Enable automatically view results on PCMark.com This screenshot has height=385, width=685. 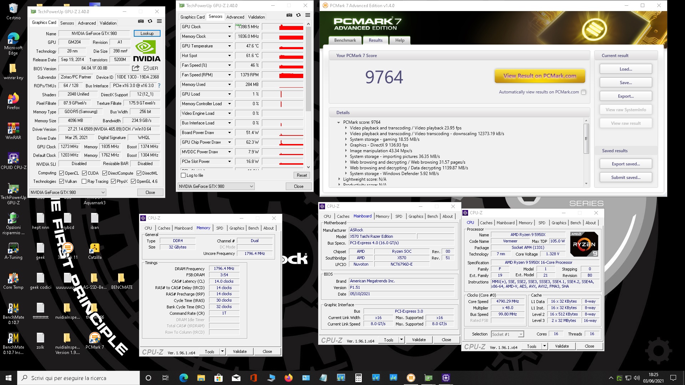tap(584, 92)
